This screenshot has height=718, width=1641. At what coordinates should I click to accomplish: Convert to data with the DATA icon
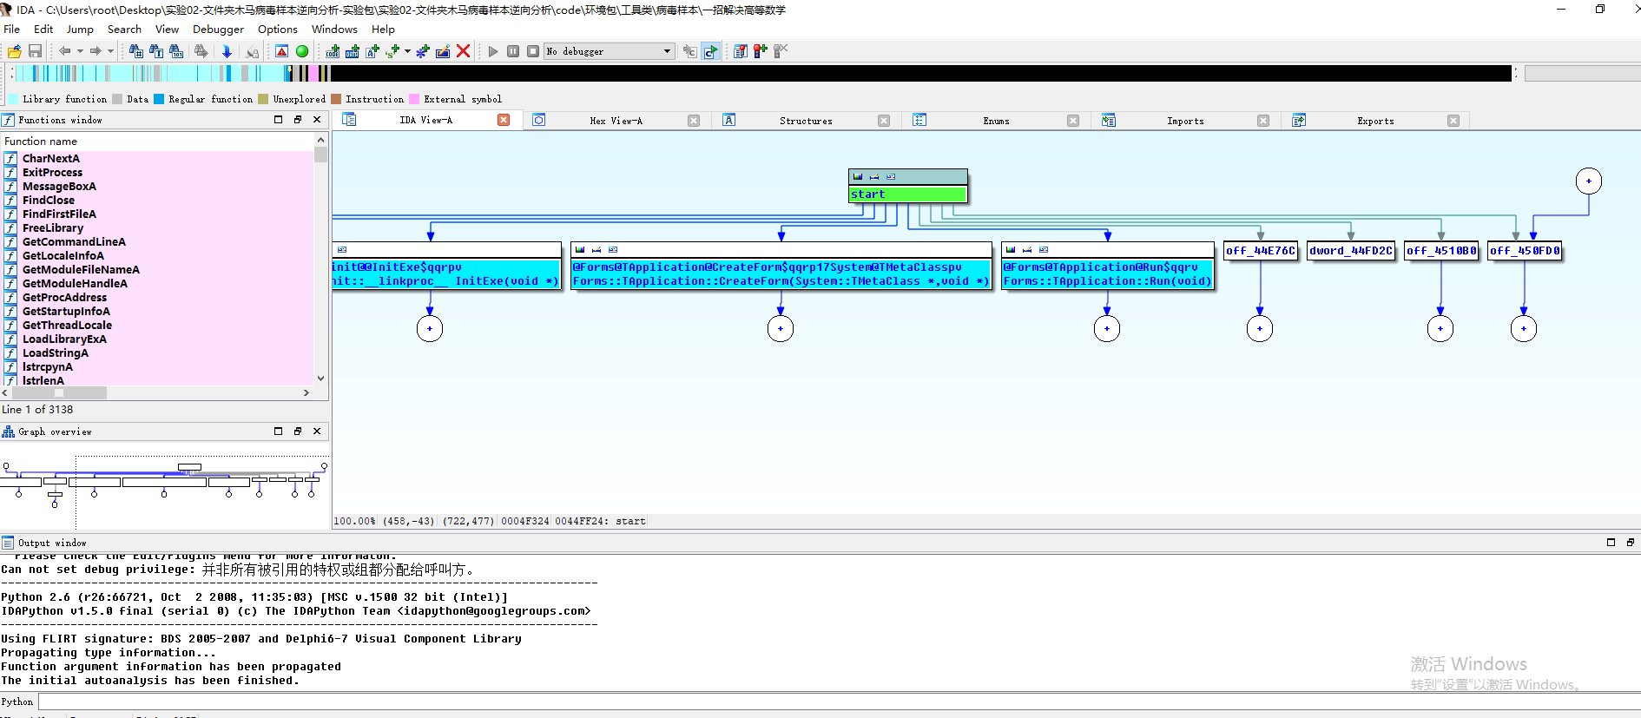pyautogui.click(x=353, y=51)
